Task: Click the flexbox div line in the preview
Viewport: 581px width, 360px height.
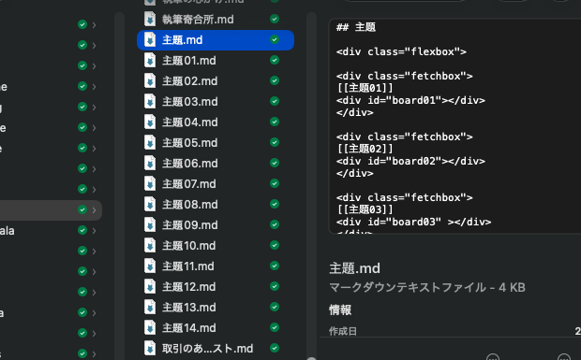Action: (x=401, y=51)
